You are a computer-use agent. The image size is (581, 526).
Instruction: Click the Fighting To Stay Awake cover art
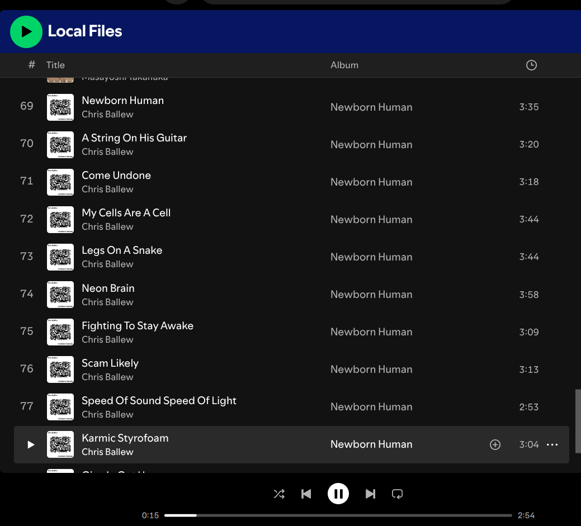point(60,332)
